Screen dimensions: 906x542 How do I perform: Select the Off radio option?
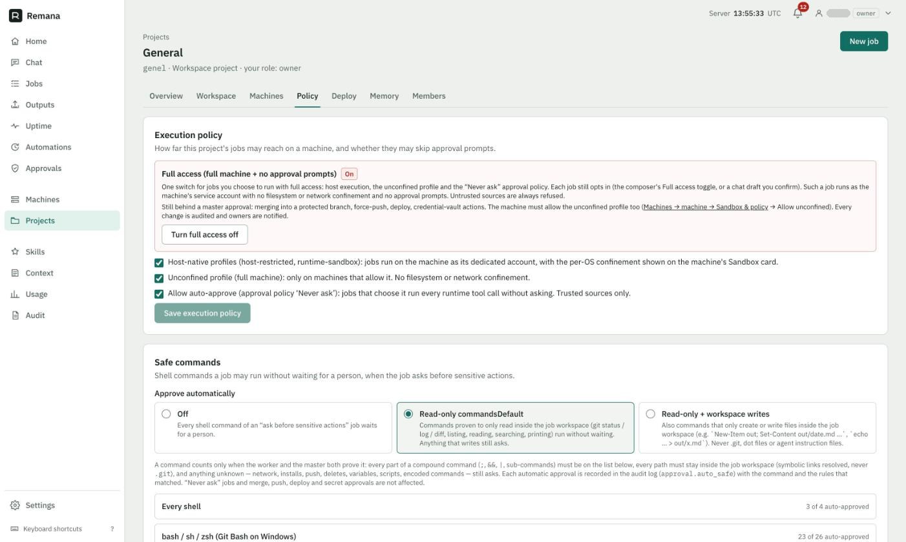(166, 414)
